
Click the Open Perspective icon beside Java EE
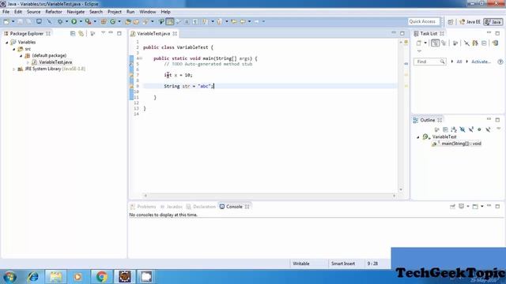coord(451,21)
